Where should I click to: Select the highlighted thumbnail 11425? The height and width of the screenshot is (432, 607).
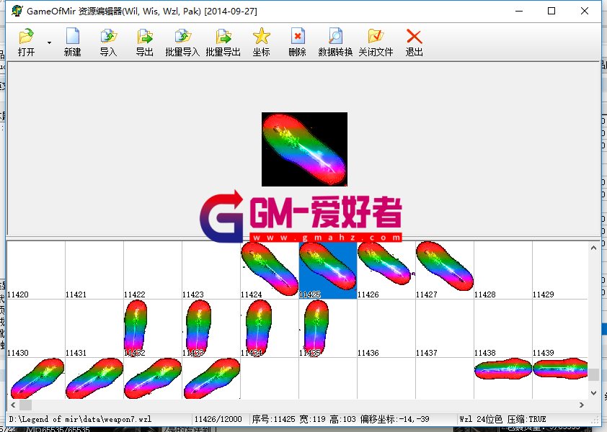328,270
